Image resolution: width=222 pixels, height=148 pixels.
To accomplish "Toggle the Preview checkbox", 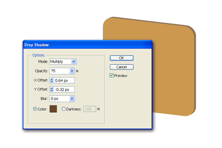I will point(112,75).
